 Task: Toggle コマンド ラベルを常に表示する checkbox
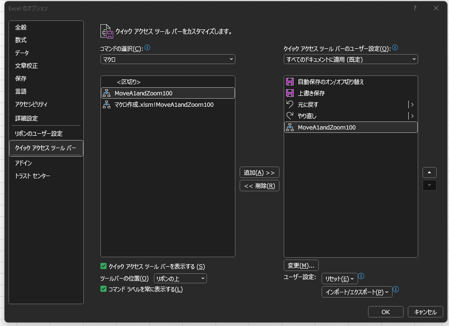104,289
